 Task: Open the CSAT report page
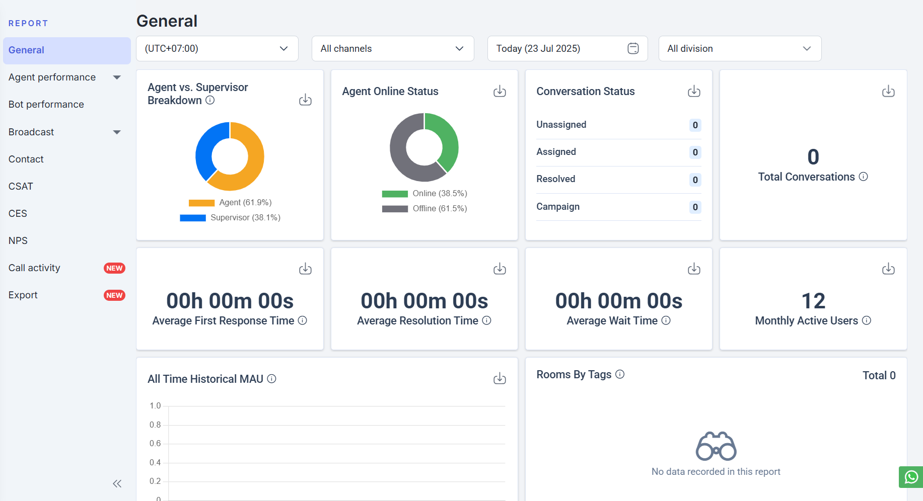[x=21, y=186]
